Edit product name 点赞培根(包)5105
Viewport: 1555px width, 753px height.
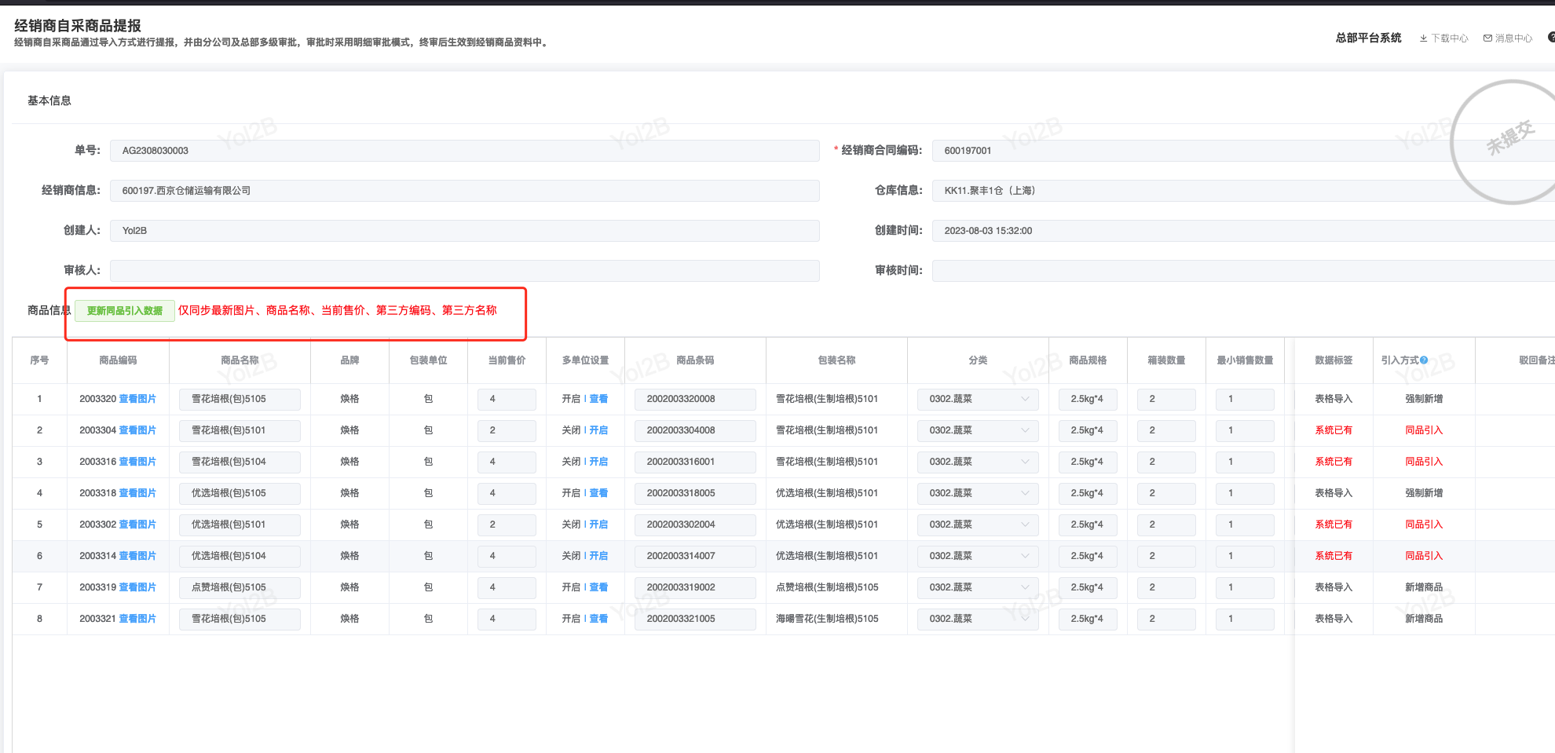coord(240,587)
